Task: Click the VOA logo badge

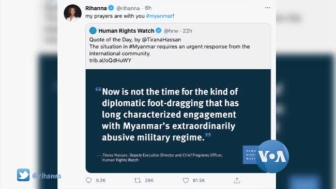Action: 272,156
